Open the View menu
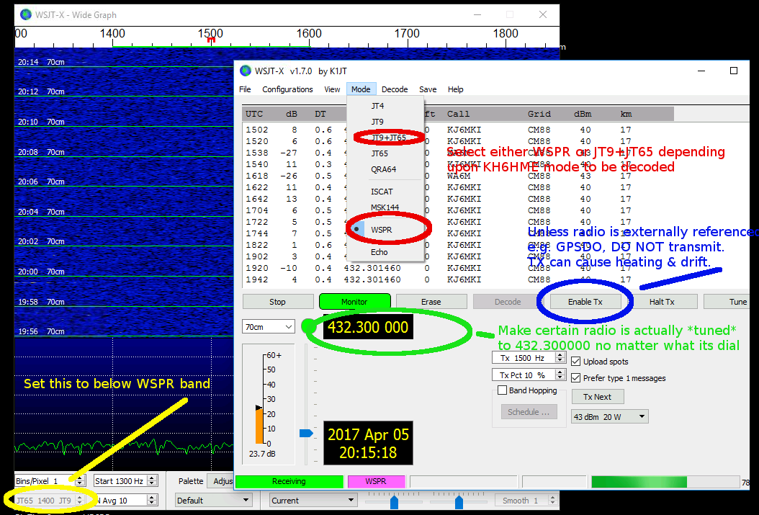The image size is (759, 515). pos(332,89)
